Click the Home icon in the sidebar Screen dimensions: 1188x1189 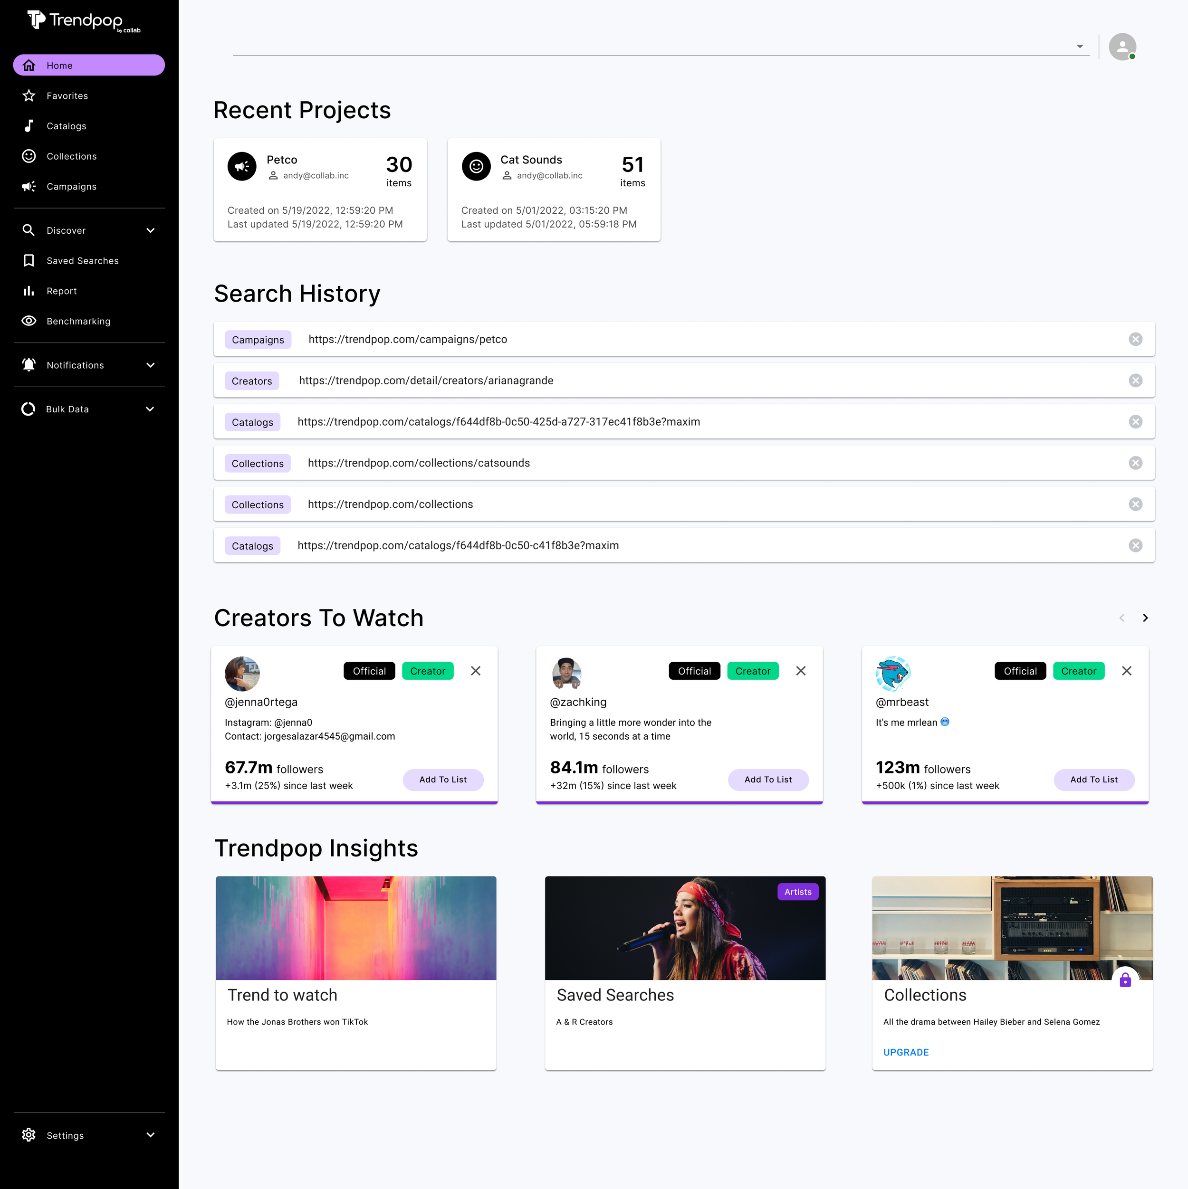[x=29, y=65]
